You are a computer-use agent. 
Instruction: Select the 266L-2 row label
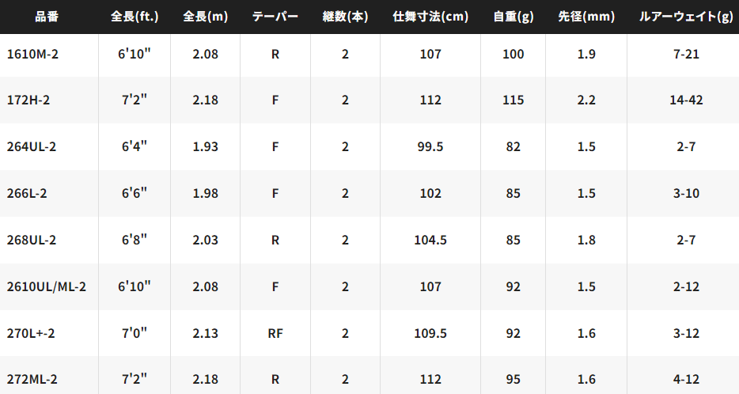[x=27, y=193]
